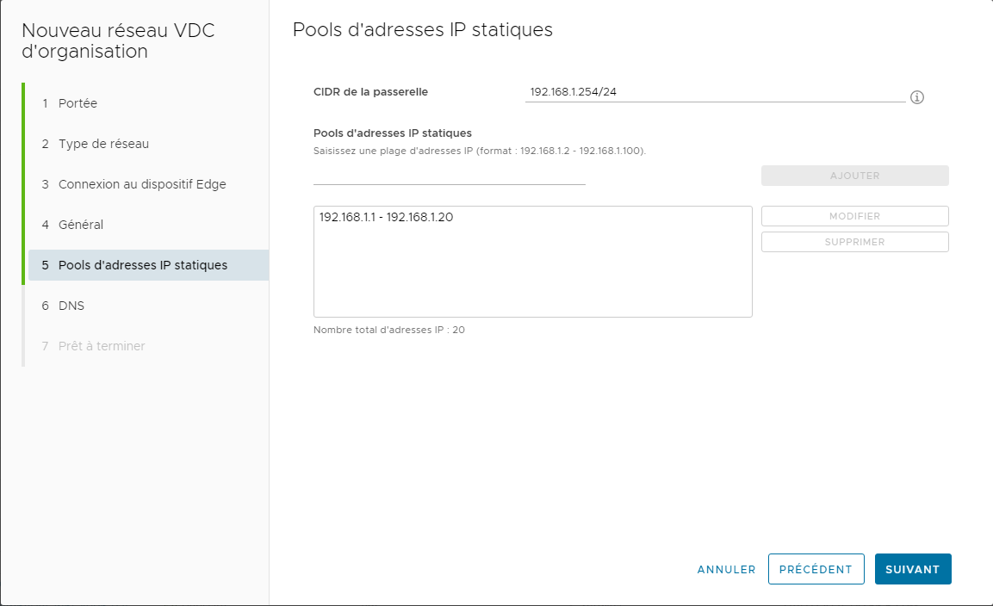Image resolution: width=993 pixels, height=606 pixels.
Task: Select the 192.168.1.1 - 192.168.1.20 pool entry
Action: [386, 217]
